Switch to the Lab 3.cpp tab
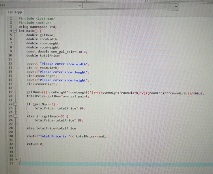This screenshot has width=213, height=174. (x=15, y=12)
